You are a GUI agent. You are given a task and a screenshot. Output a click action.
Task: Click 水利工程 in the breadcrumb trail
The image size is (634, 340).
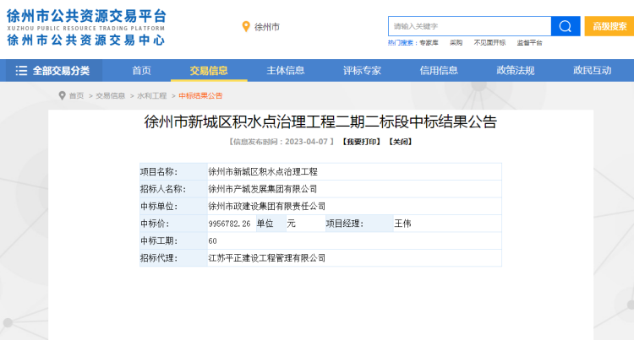152,95
